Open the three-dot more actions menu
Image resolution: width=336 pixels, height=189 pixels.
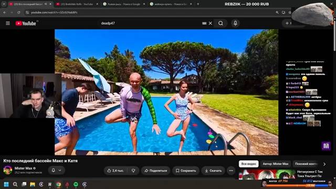(x=231, y=171)
